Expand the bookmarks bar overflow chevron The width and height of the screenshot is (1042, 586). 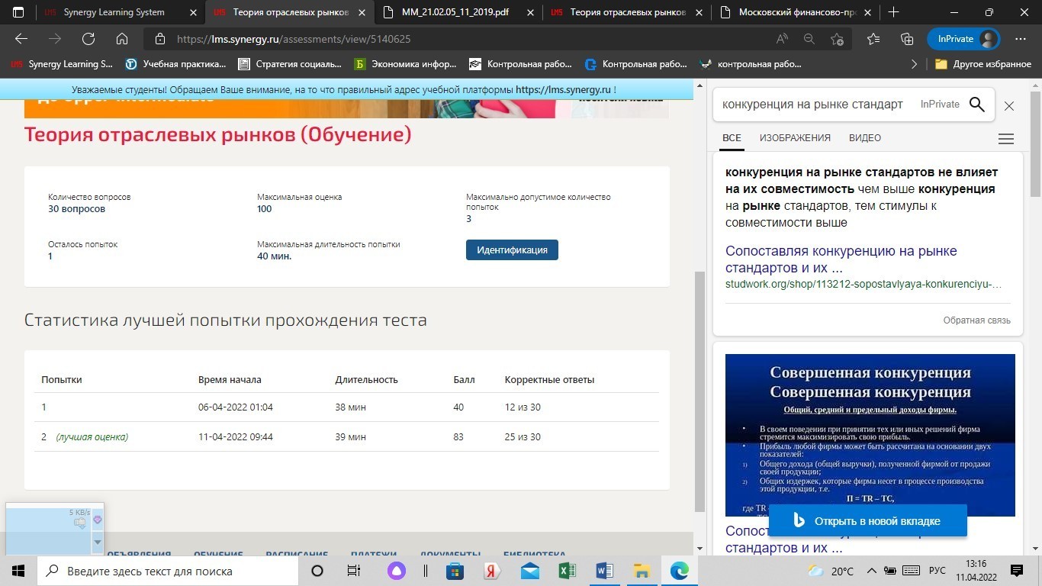[x=915, y=64]
